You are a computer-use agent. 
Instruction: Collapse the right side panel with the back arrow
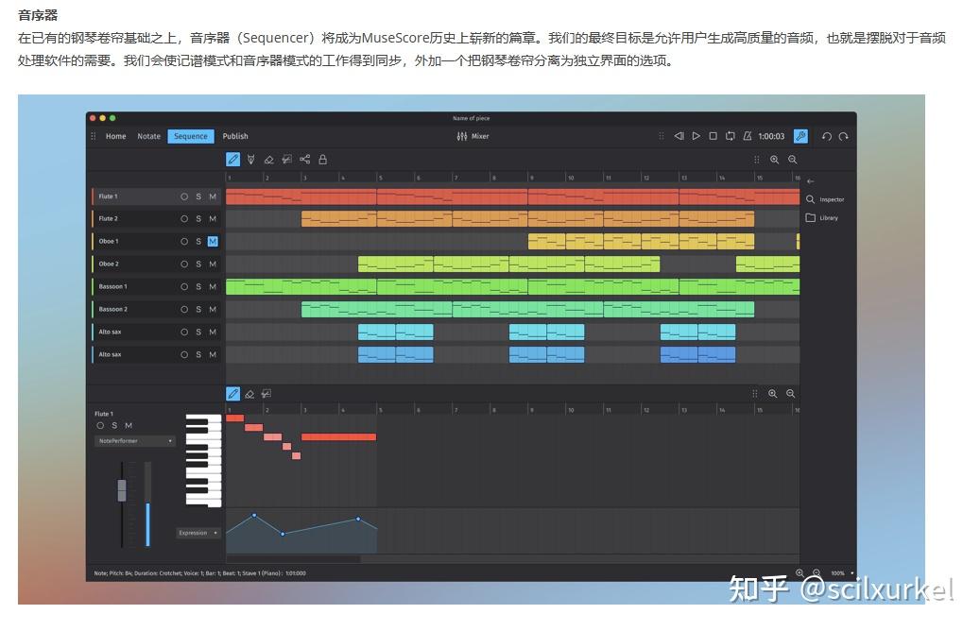coord(811,181)
